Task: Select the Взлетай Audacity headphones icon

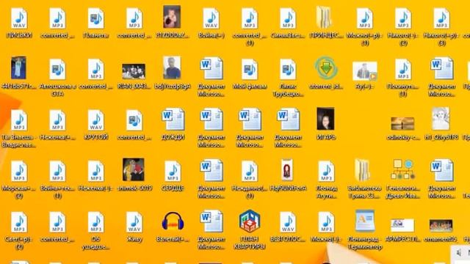Action: [173, 221]
